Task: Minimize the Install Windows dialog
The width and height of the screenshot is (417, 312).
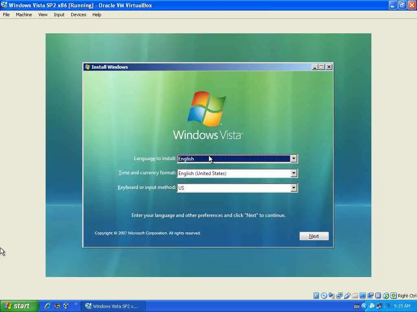Action: tap(315, 67)
